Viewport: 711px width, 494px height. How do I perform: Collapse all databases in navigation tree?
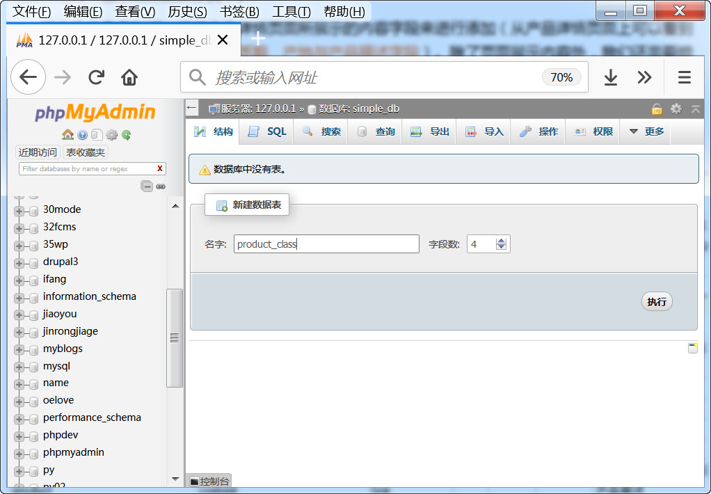147,186
